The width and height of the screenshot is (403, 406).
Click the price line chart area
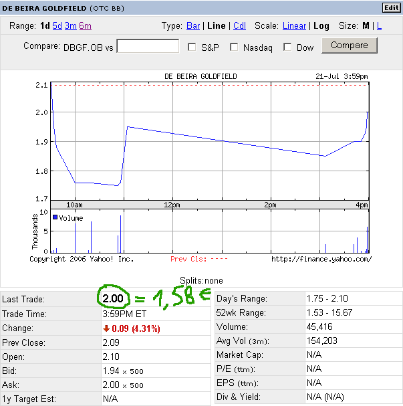(210, 141)
